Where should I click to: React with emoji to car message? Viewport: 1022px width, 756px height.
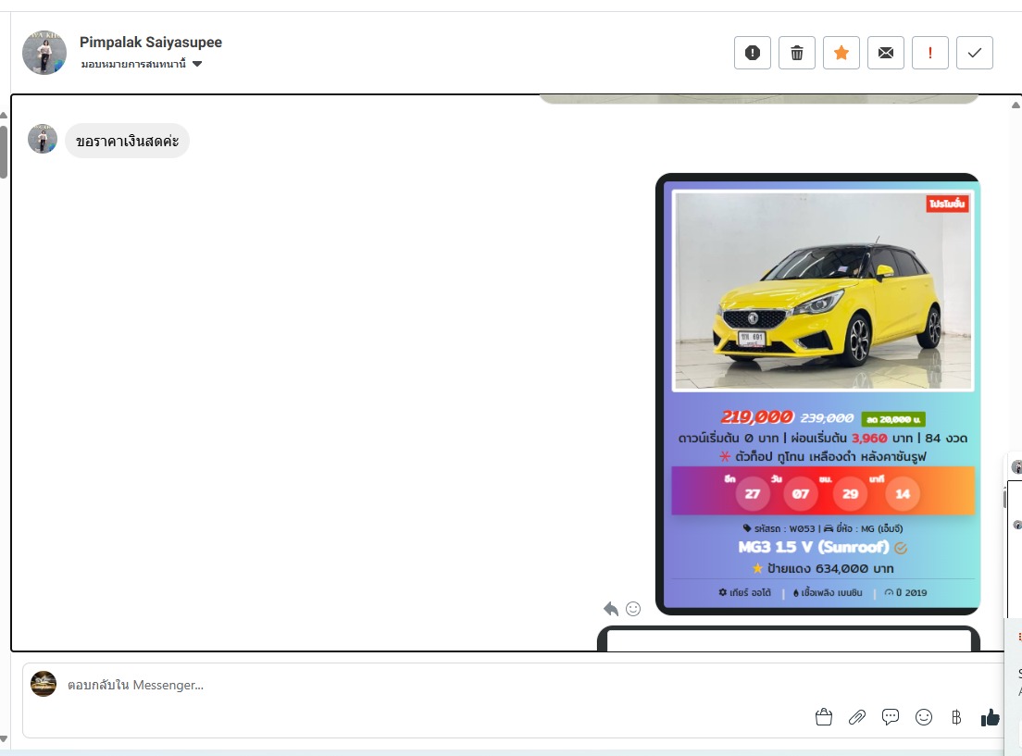pos(633,609)
